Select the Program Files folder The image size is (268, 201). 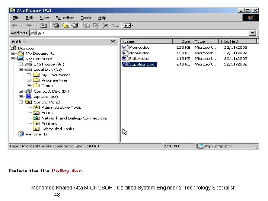tap(54, 80)
